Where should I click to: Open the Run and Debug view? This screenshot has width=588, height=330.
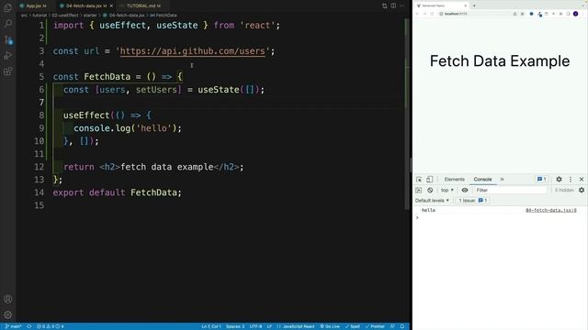point(7,55)
